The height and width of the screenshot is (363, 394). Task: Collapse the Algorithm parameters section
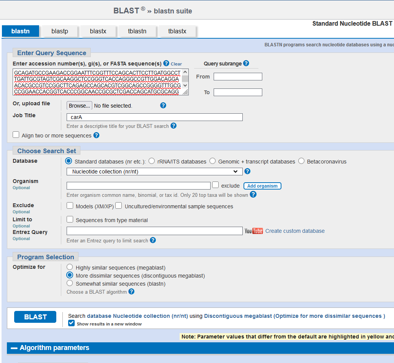[x=14, y=348]
